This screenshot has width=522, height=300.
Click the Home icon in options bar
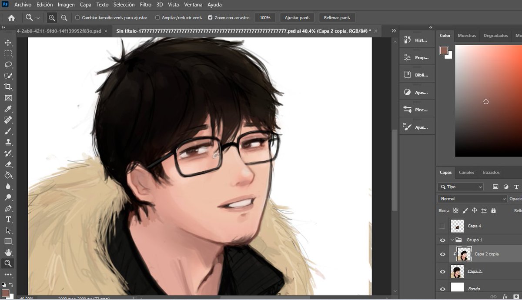[11, 18]
